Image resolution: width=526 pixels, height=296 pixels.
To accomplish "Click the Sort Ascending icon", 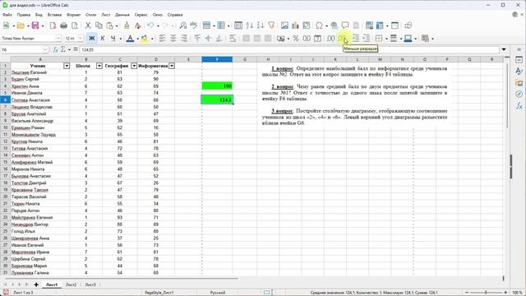I will (x=249, y=25).
